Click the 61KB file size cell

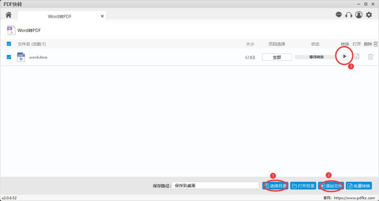pos(250,57)
